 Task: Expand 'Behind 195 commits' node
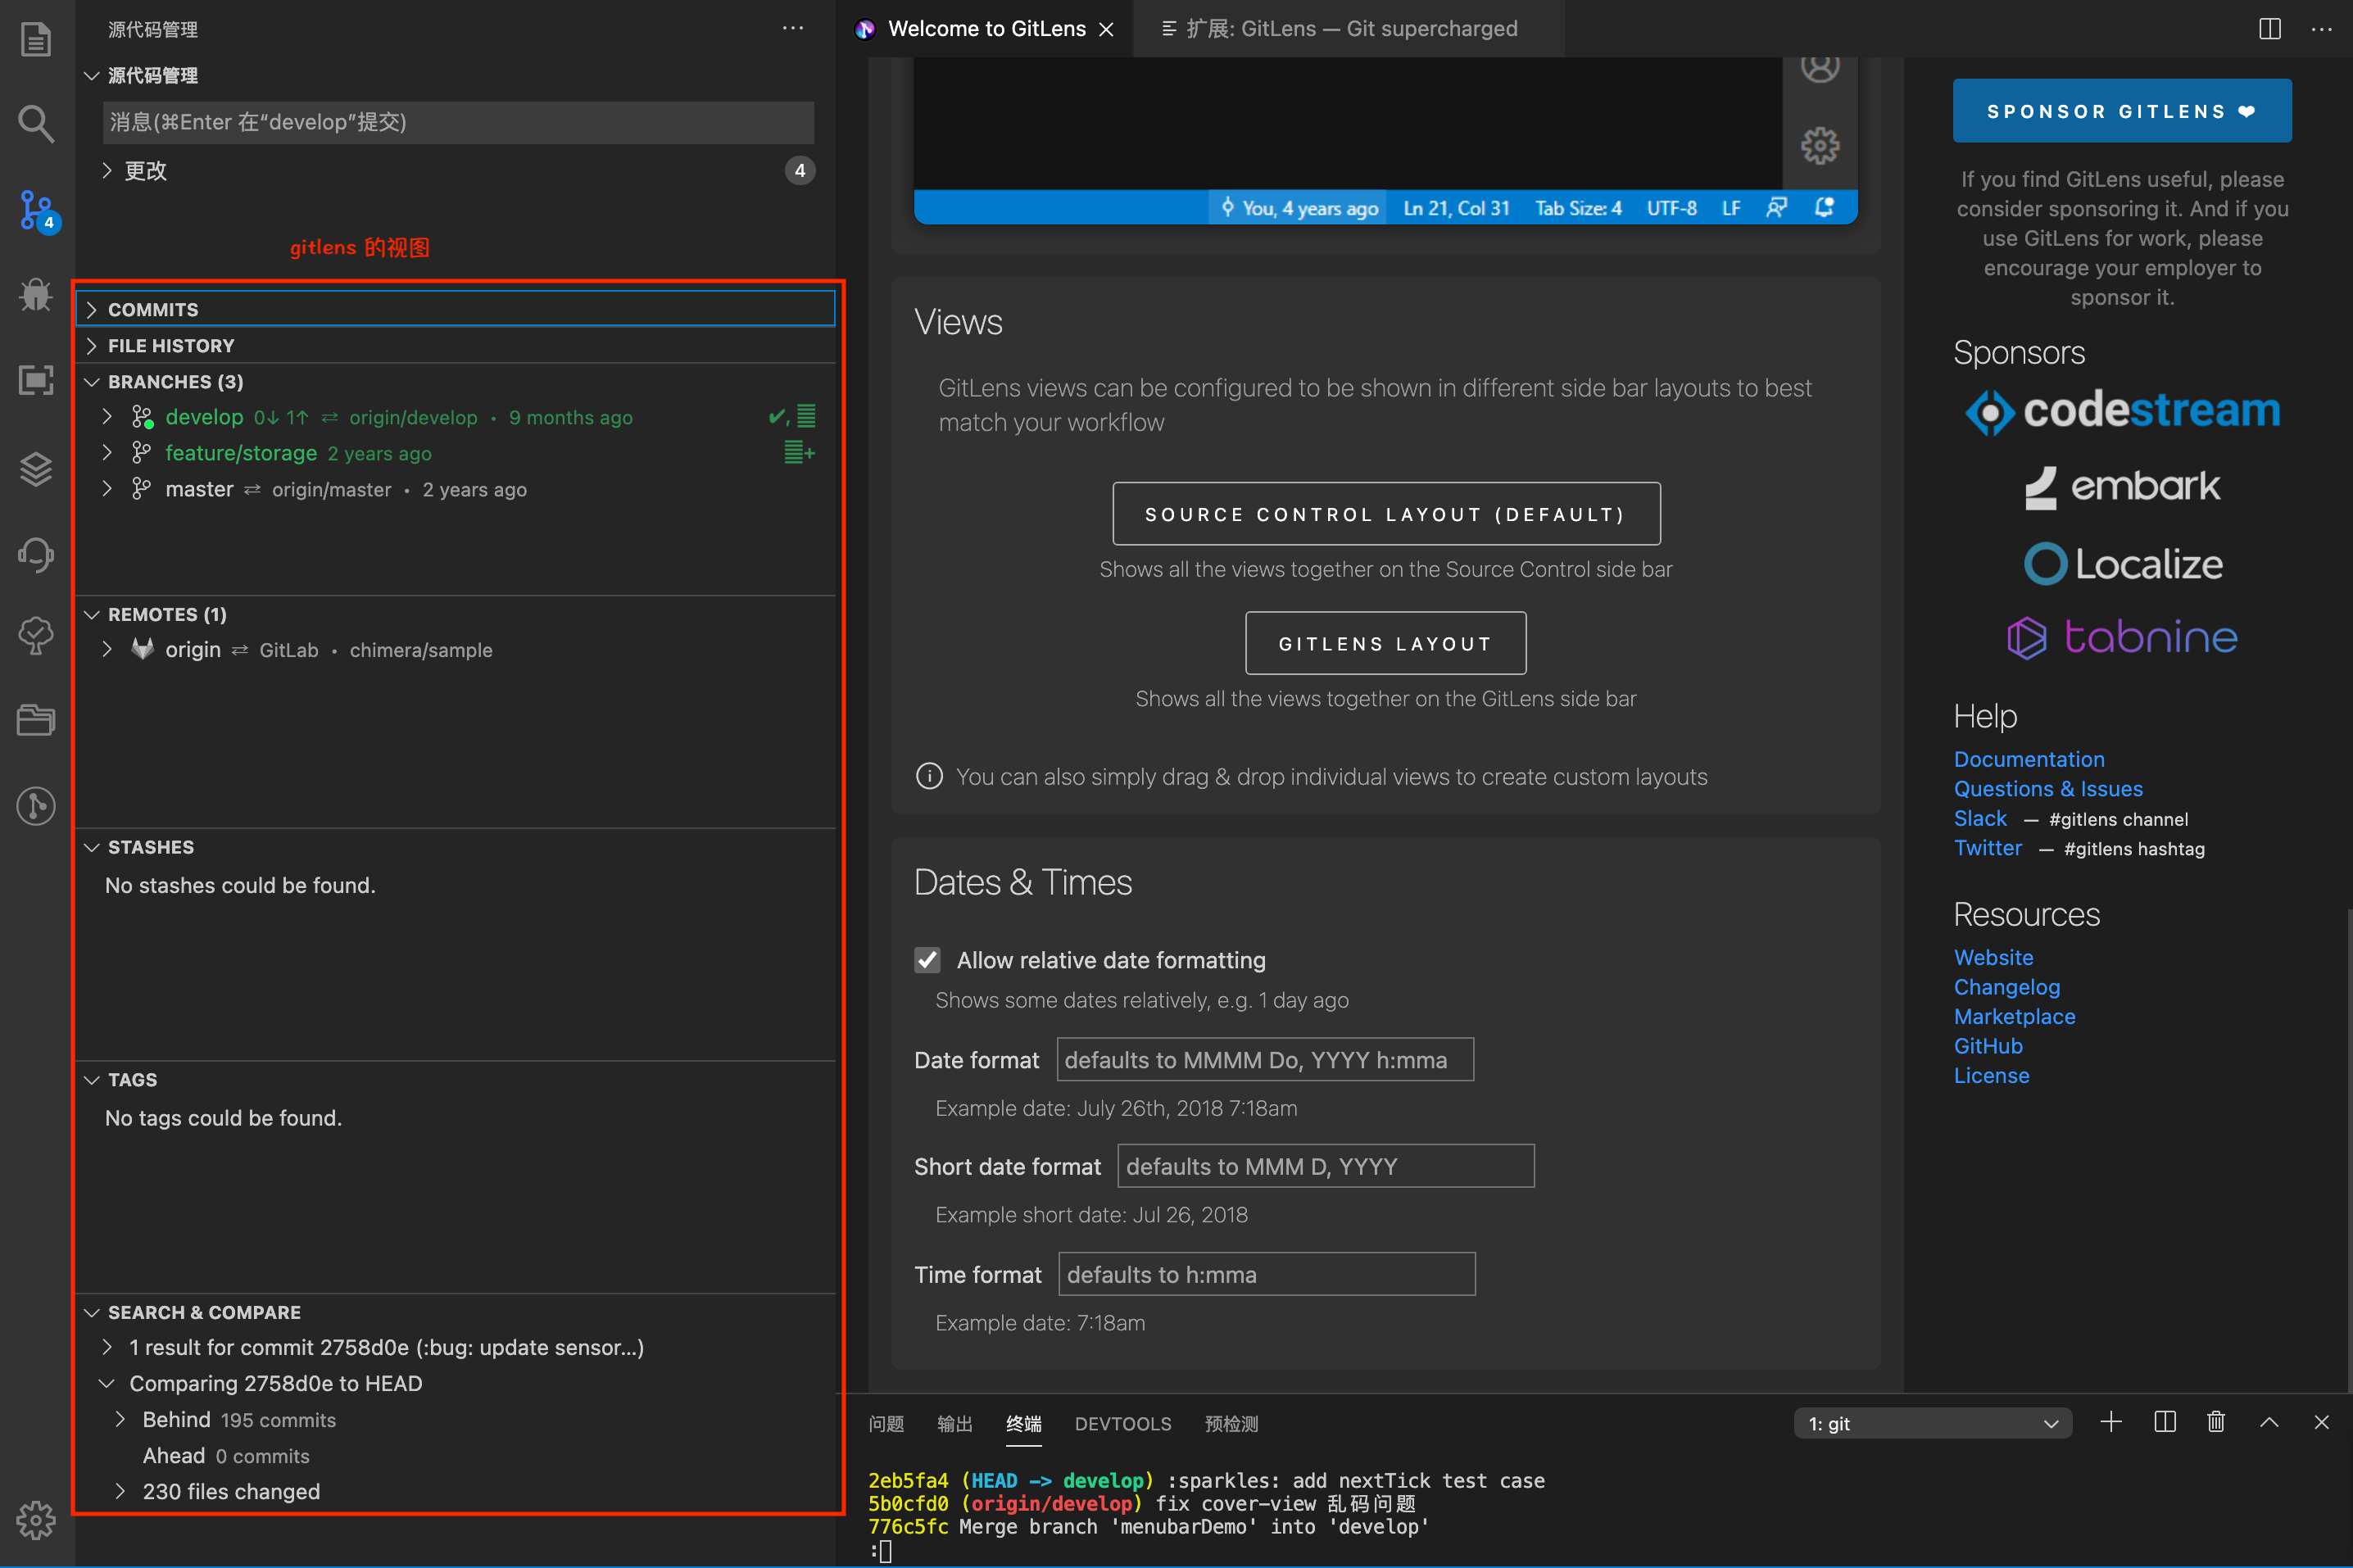pos(120,1419)
